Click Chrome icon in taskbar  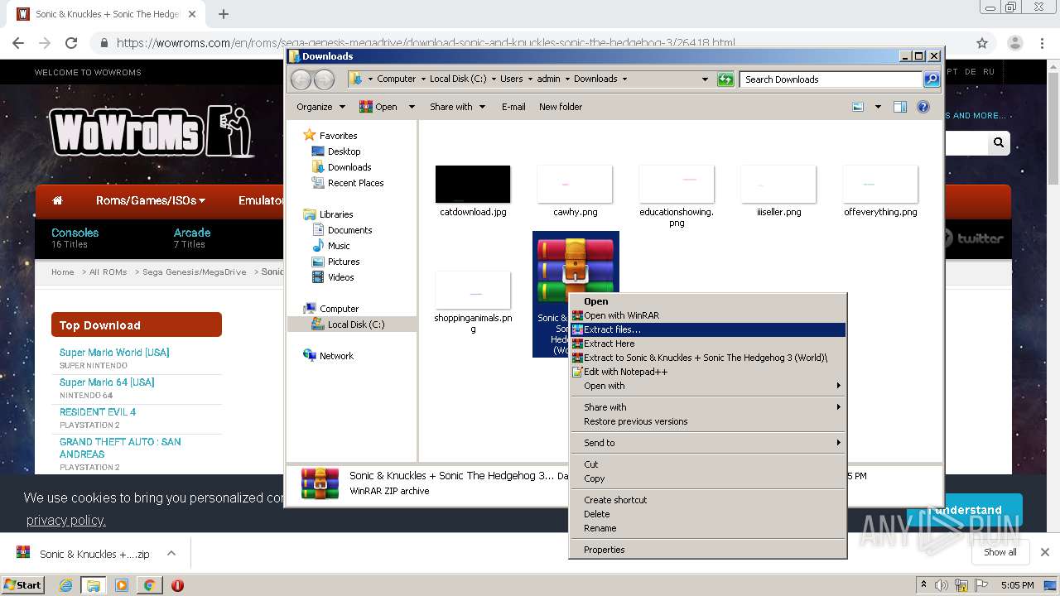tap(149, 585)
